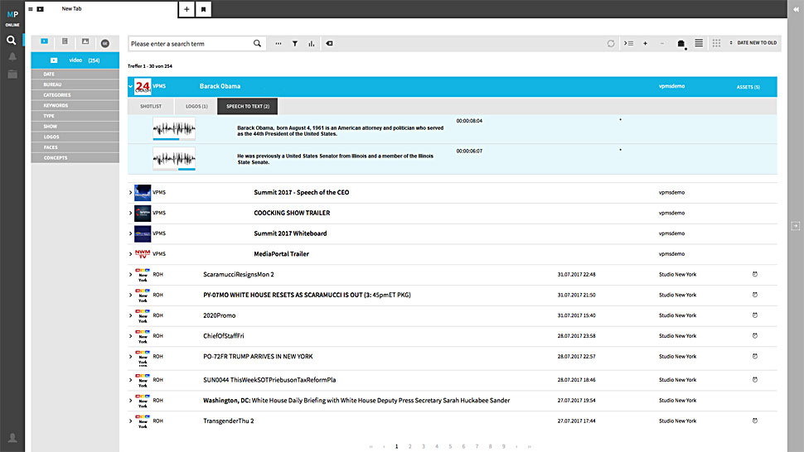The width and height of the screenshot is (804, 452).
Task: Go to results page 9
Action: pos(503,446)
